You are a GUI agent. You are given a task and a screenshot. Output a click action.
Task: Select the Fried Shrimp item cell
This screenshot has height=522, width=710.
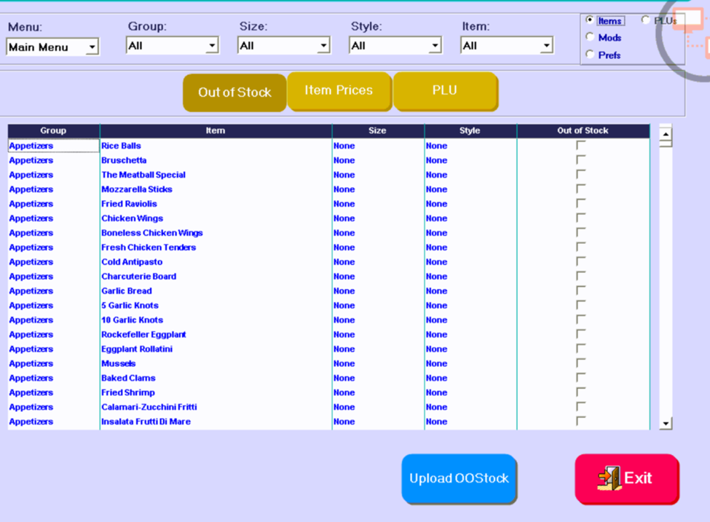pos(216,392)
